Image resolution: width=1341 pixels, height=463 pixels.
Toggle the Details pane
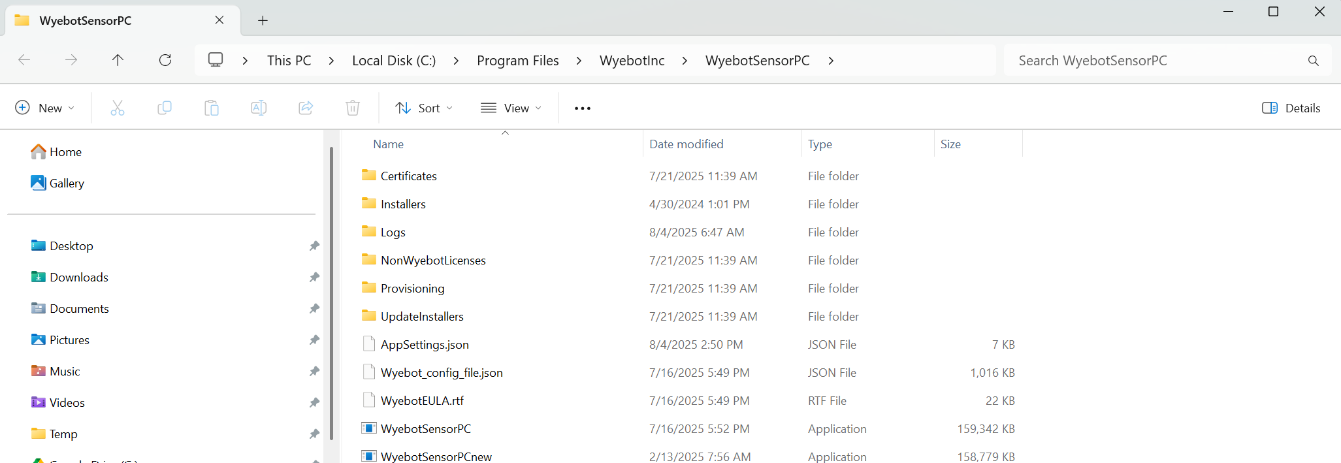[x=1291, y=108]
